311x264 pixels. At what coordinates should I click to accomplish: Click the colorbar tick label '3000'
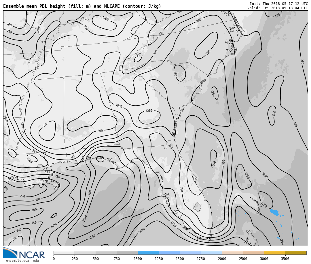pyautogui.click(x=264, y=259)
